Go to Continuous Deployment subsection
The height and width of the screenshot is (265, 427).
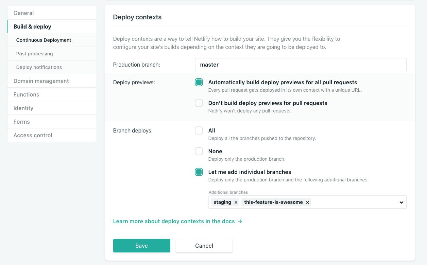(x=44, y=40)
